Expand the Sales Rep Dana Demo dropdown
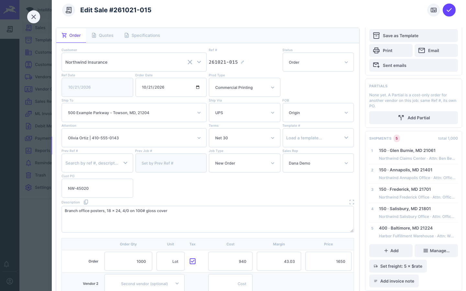 (x=318, y=163)
